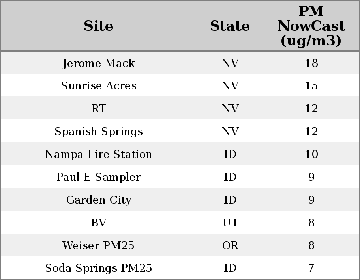Select the Soda Springs PM25 cell
360x280 pixels.
pyautogui.click(x=98, y=268)
